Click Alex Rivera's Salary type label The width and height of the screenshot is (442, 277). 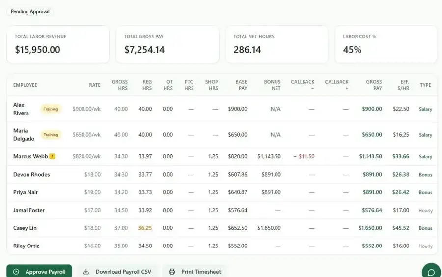coord(426,109)
